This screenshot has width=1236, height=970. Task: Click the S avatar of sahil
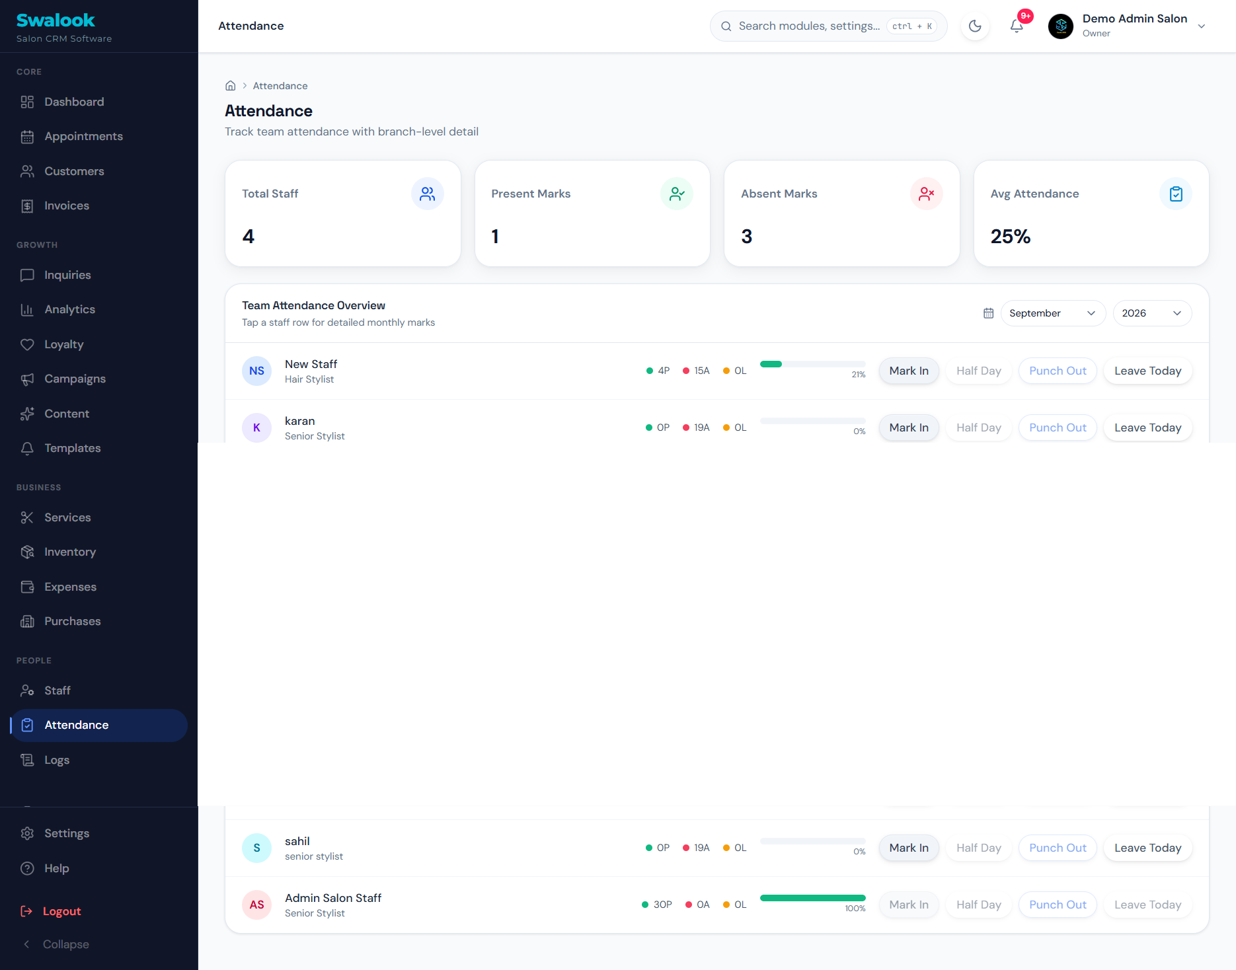click(256, 848)
